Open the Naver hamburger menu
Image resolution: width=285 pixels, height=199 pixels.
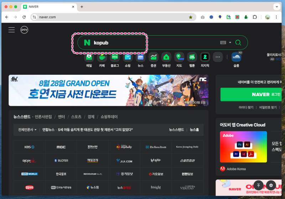(x=11, y=30)
